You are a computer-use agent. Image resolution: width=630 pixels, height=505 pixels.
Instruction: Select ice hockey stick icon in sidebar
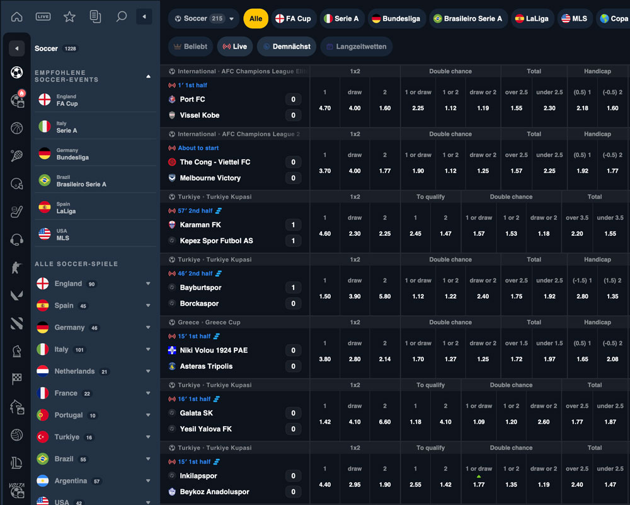click(x=16, y=212)
